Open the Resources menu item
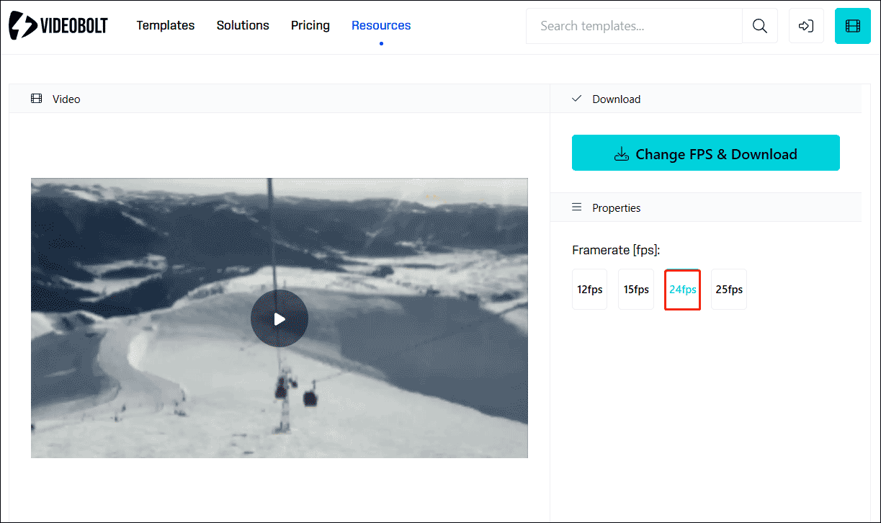Image resolution: width=881 pixels, height=523 pixels. (x=381, y=25)
